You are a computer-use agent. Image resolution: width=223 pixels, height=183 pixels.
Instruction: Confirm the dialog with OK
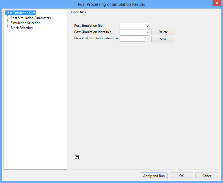(x=181, y=176)
